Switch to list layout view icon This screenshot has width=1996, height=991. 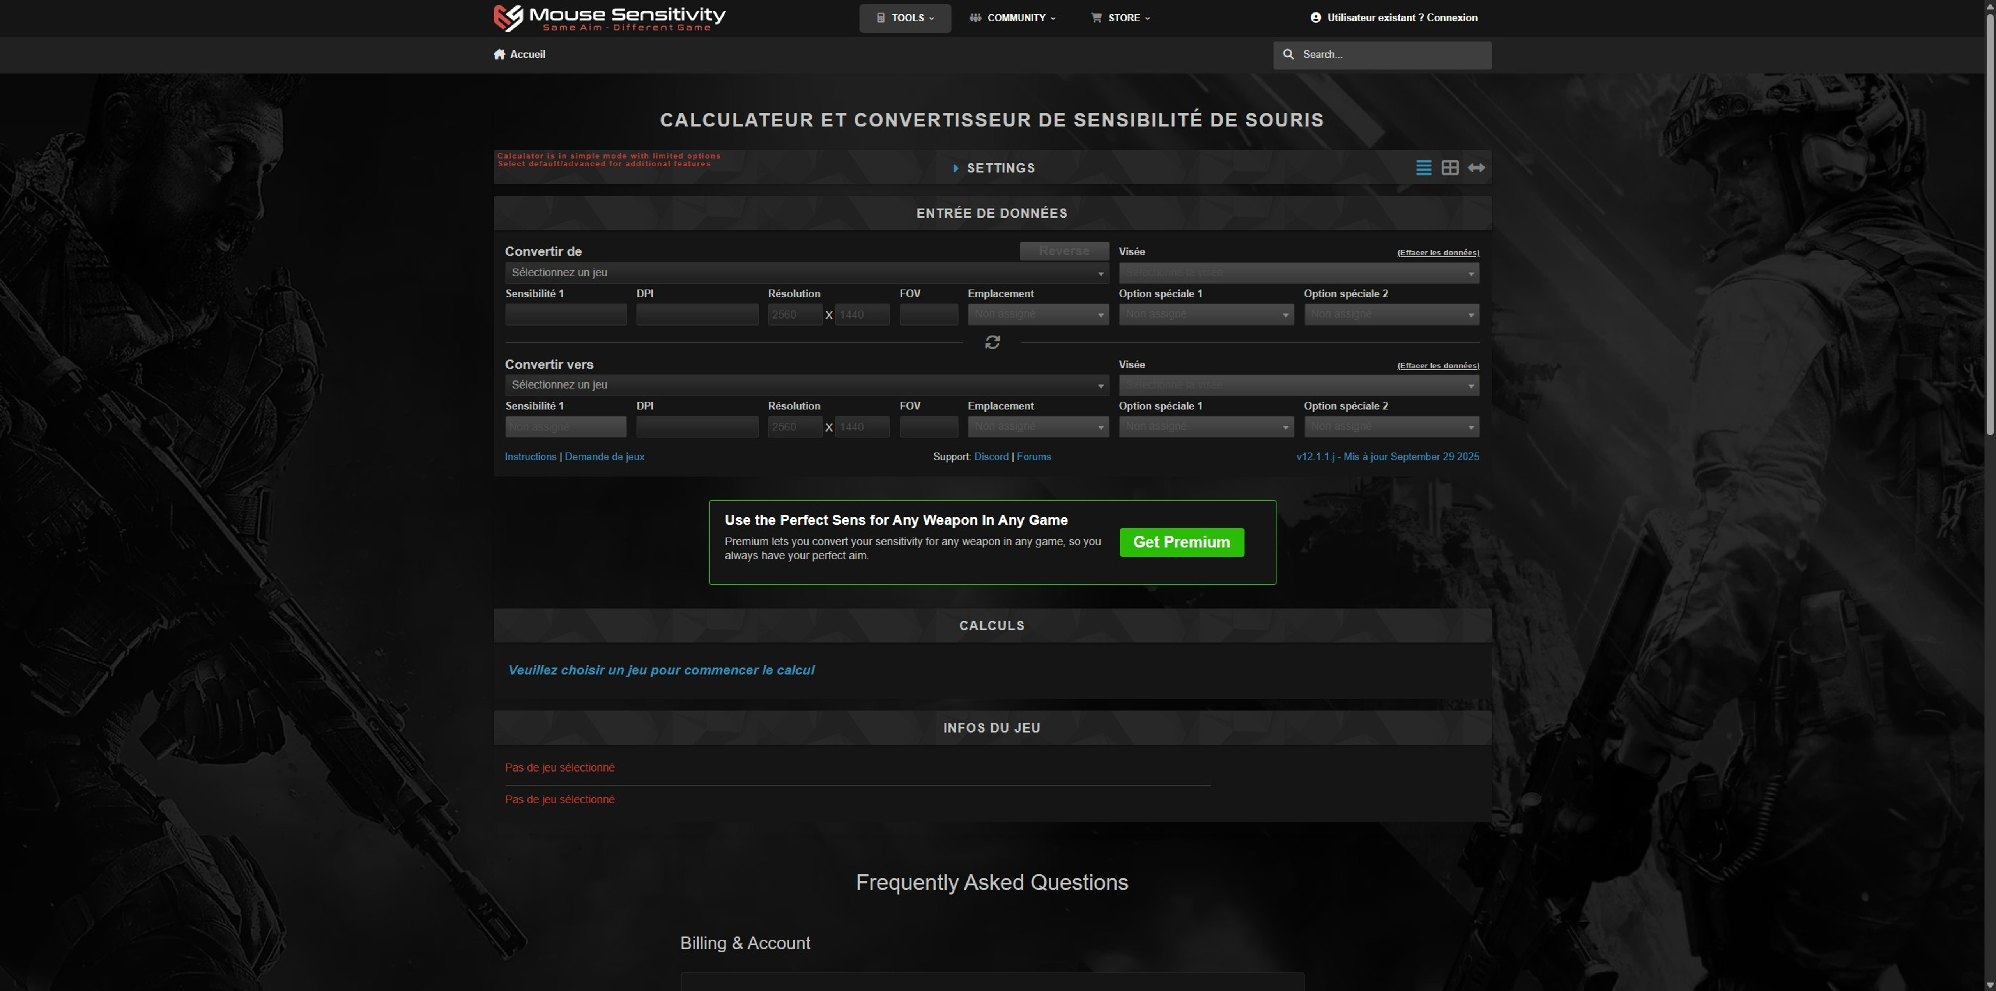1423,168
